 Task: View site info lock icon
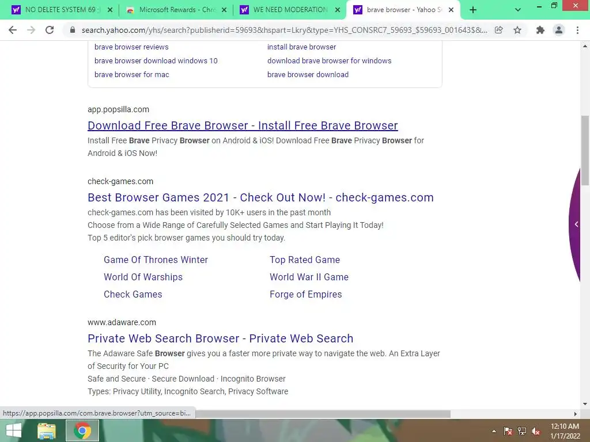click(x=72, y=30)
